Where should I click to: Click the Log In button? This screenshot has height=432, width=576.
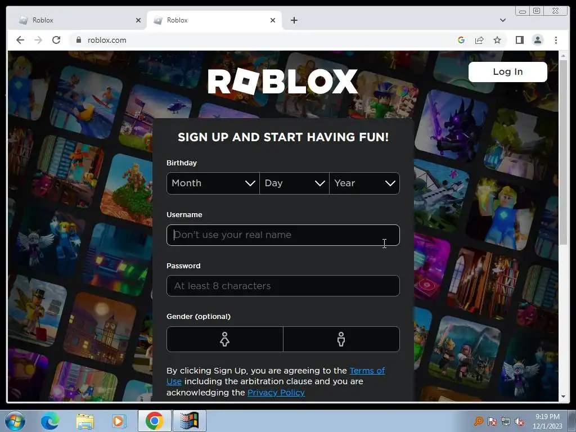coord(508,71)
